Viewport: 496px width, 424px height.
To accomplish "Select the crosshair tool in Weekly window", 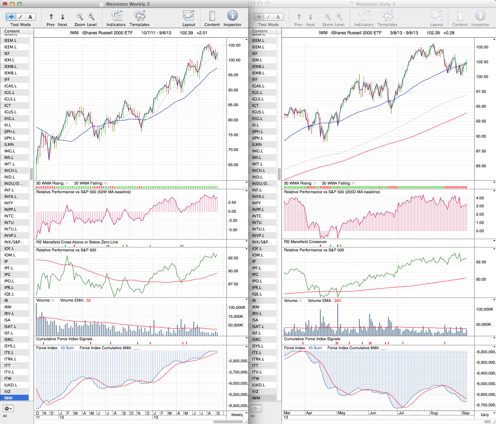I will tap(11, 17).
